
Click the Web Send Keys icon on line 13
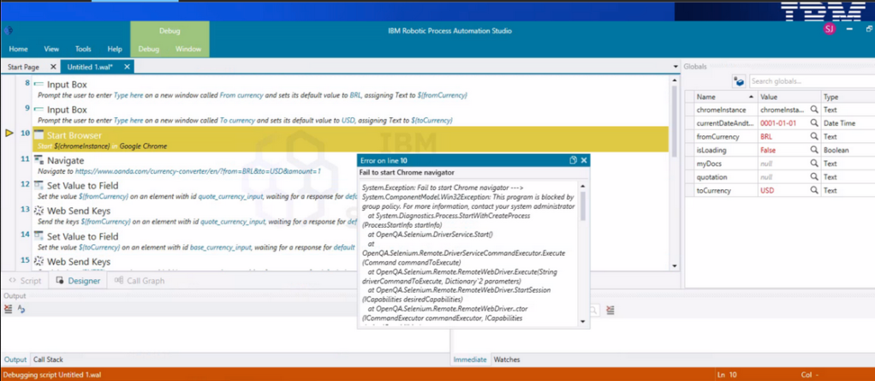39,211
